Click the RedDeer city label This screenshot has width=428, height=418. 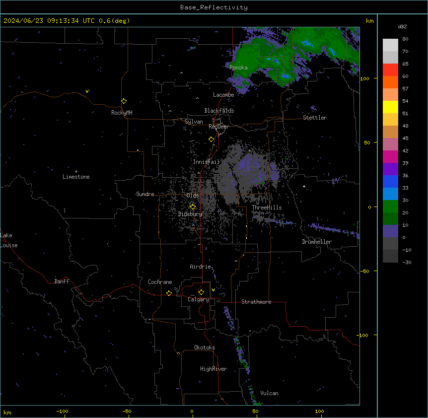pos(218,127)
